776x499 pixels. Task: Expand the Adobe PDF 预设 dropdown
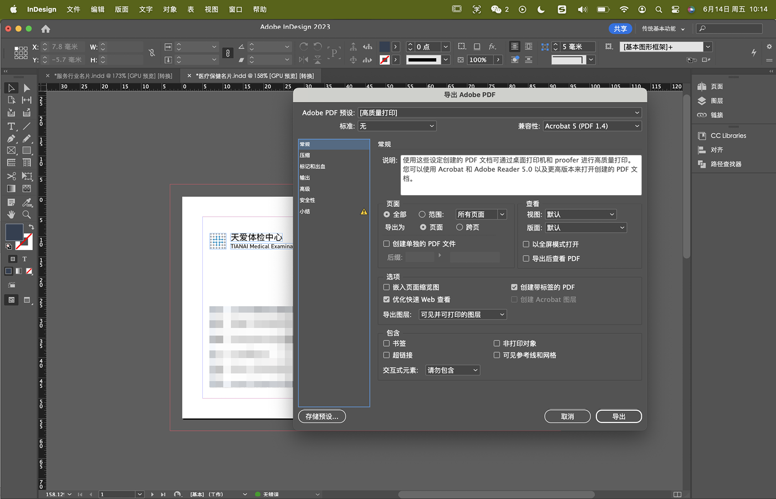tap(499, 113)
